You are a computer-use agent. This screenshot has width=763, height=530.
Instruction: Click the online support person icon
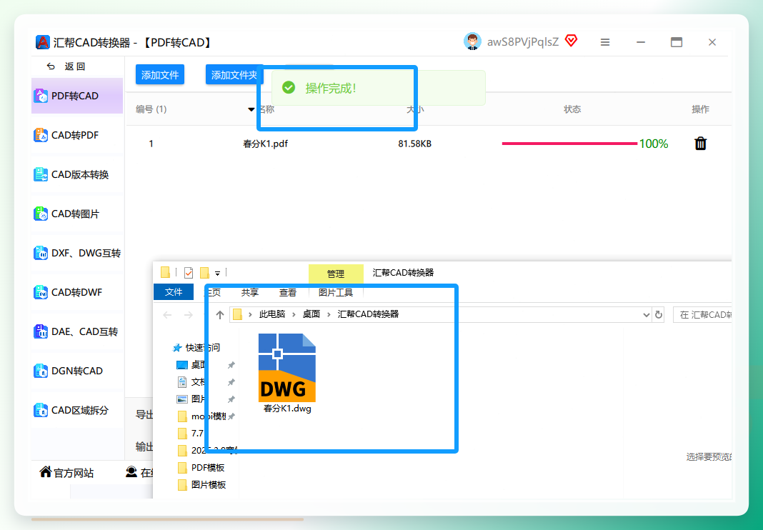pyautogui.click(x=131, y=471)
